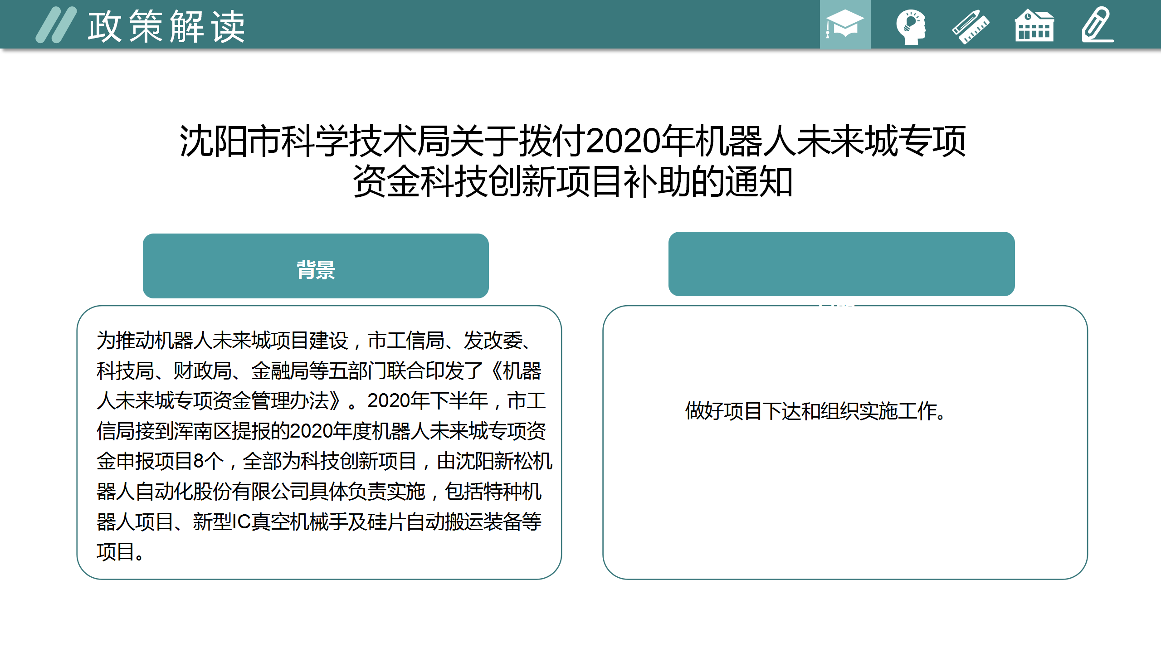Click the graduation cap icon in header
Viewport: 1161px width, 653px height.
click(845, 24)
